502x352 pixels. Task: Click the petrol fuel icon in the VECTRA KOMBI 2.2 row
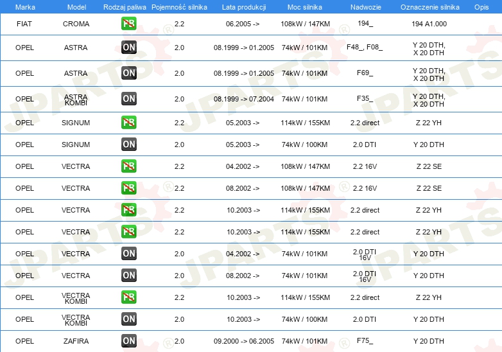click(x=128, y=297)
